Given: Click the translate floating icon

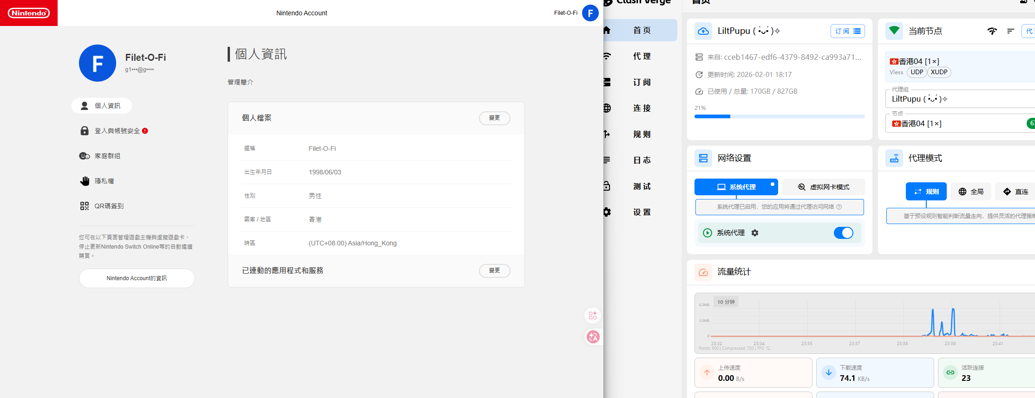Looking at the screenshot, I should coord(593,337).
